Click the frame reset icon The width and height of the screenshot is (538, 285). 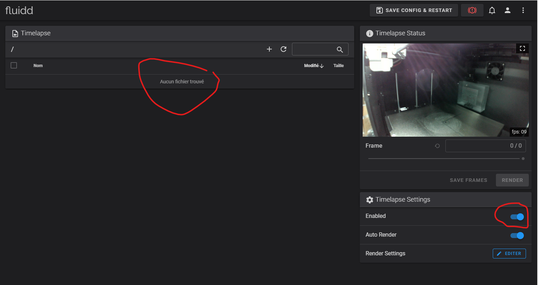(437, 146)
